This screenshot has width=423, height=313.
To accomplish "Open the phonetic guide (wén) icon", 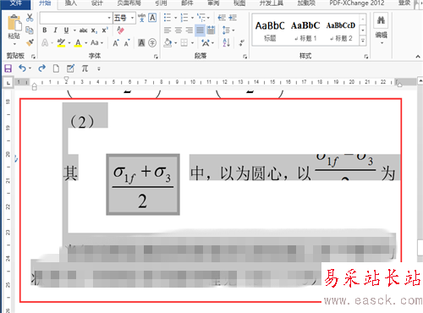I will tap(142, 18).
